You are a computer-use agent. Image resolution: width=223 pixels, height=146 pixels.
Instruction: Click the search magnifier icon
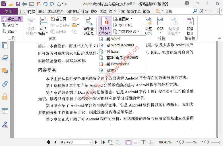coord(195,11)
